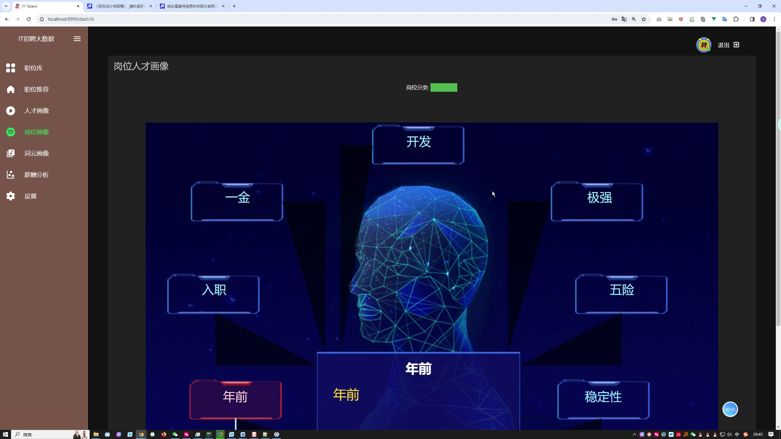Screen dimensions: 781x439
Task: Toggle browser side panel button
Action: [752, 19]
